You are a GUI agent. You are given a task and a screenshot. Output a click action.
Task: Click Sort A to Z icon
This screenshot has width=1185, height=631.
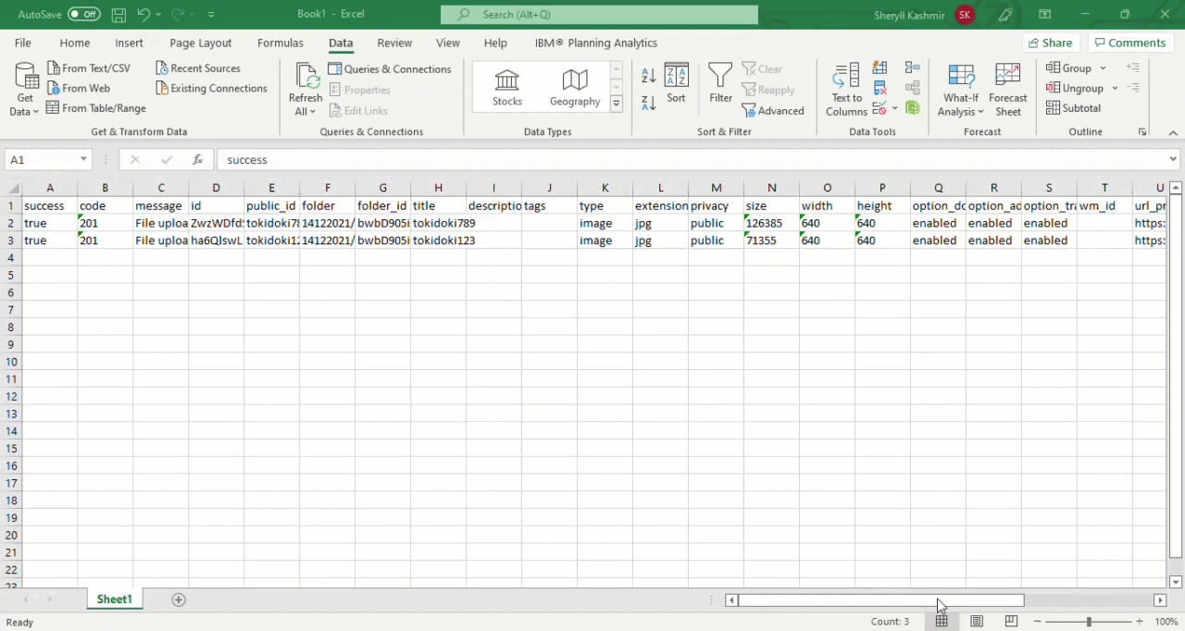tap(648, 76)
